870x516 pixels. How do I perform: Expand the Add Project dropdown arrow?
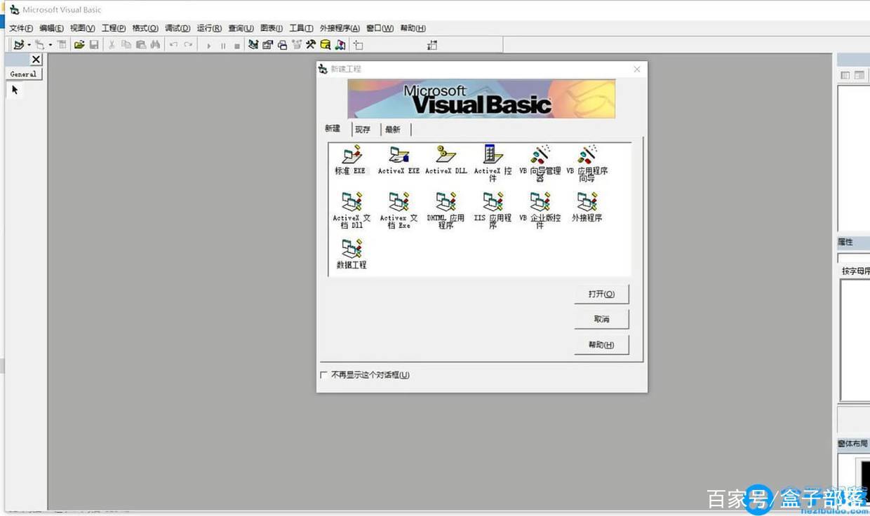click(x=29, y=45)
